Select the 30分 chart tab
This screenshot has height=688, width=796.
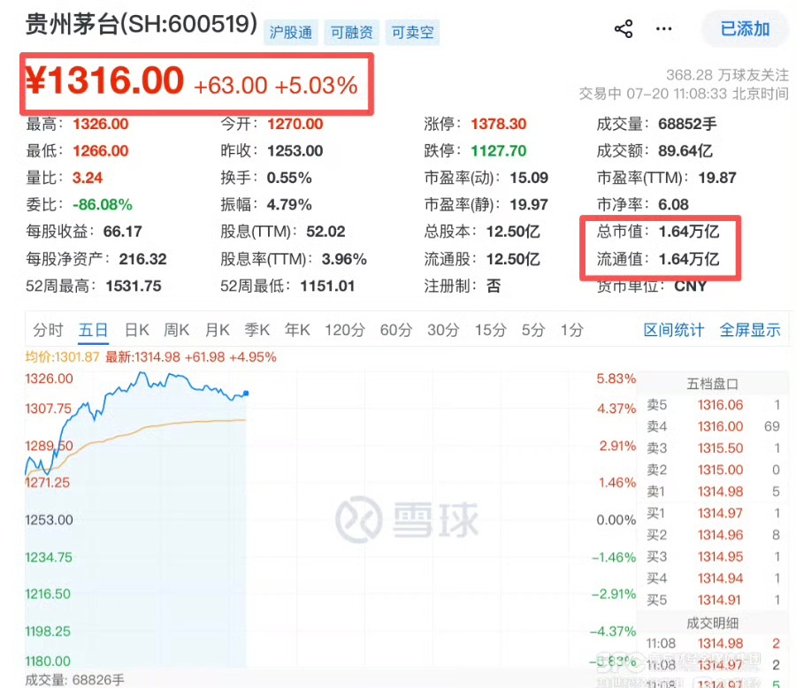tap(443, 330)
